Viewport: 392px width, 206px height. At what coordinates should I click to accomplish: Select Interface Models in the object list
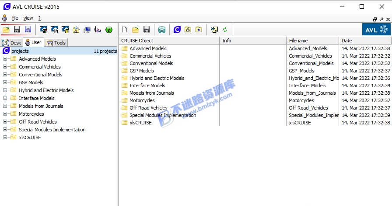pos(147,86)
